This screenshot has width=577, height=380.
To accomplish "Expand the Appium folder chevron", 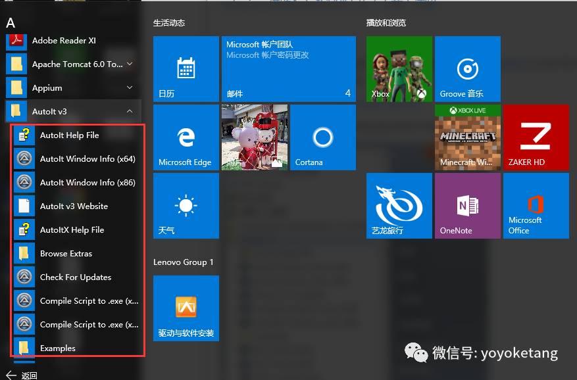I will click(x=130, y=87).
